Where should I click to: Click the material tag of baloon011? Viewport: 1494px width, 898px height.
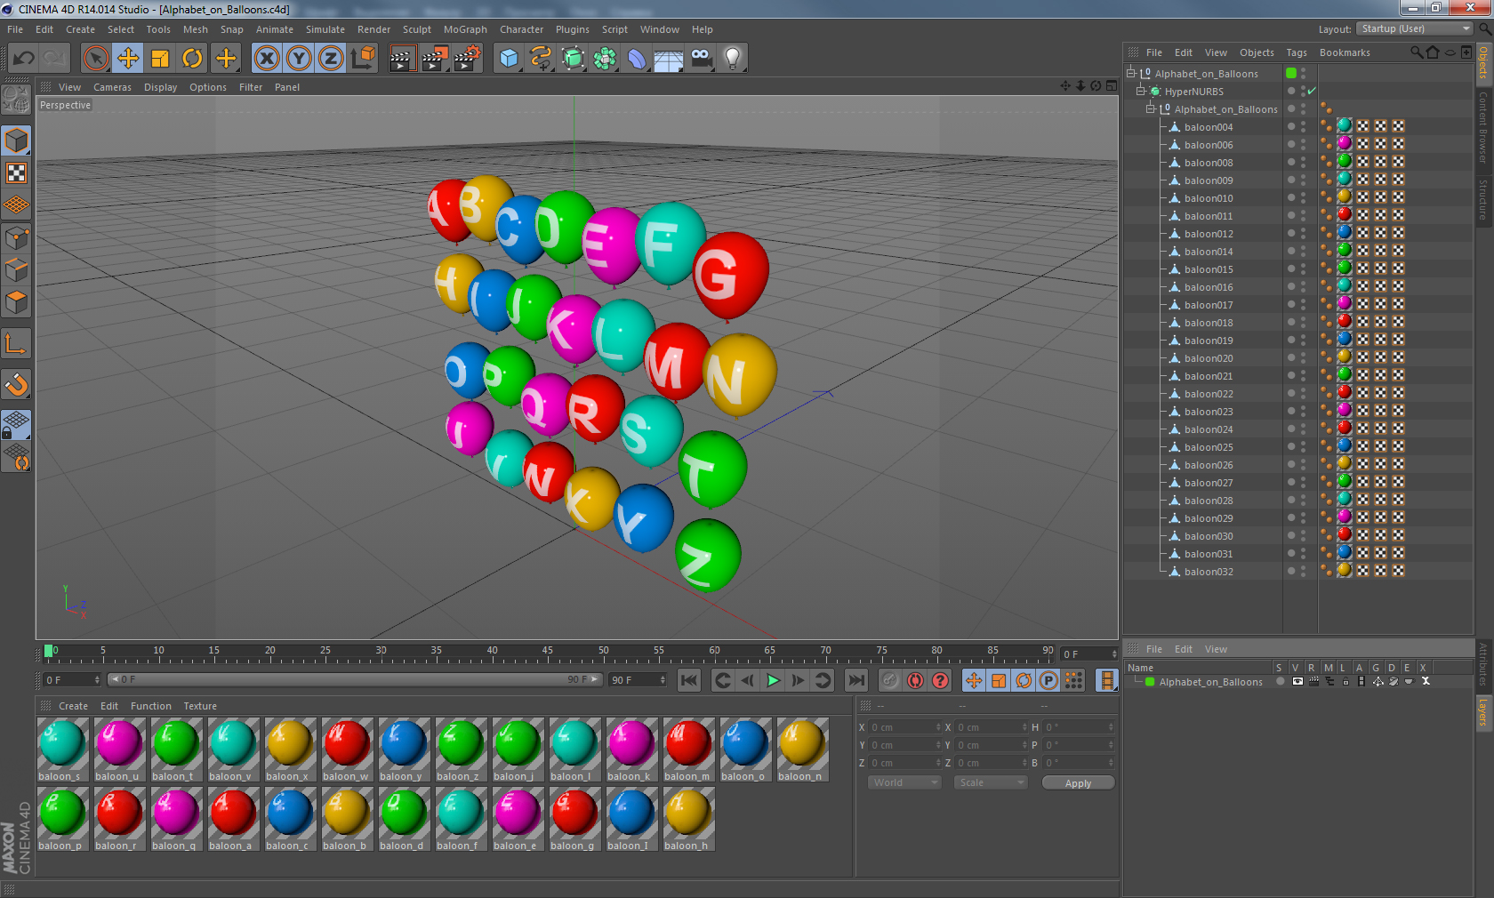click(x=1345, y=214)
